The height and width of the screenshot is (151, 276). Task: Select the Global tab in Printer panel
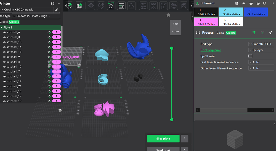(4, 22)
